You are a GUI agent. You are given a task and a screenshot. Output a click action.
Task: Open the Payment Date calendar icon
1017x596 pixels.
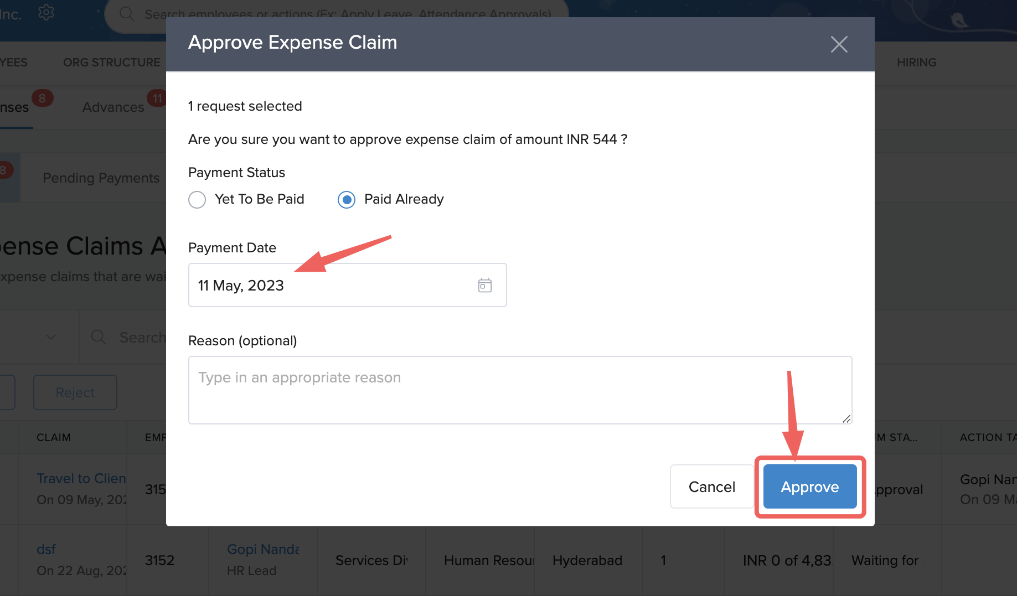pyautogui.click(x=484, y=285)
